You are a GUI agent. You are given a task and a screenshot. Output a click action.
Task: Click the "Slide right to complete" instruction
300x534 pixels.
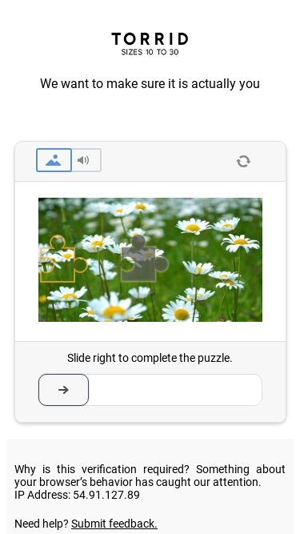pos(150,359)
